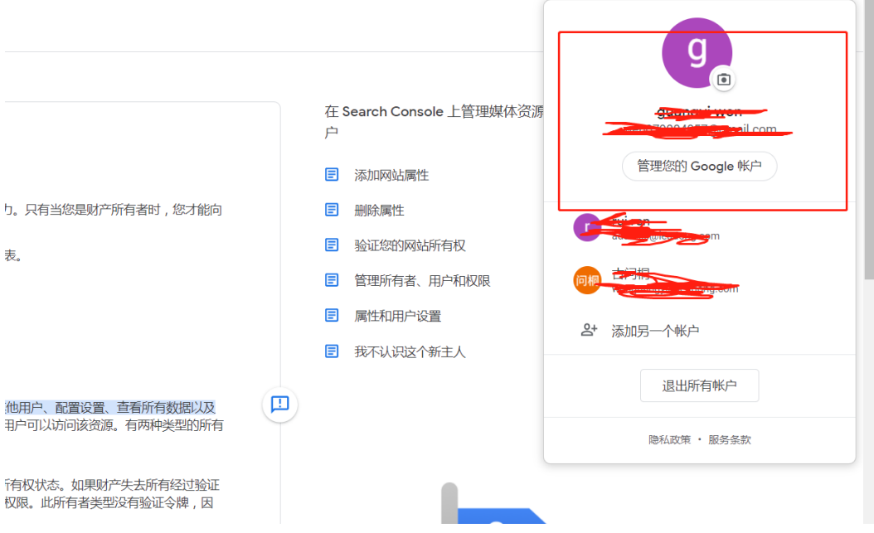Switch to account with small purple avatar
The width and height of the screenshot is (874, 533).
pos(587,228)
